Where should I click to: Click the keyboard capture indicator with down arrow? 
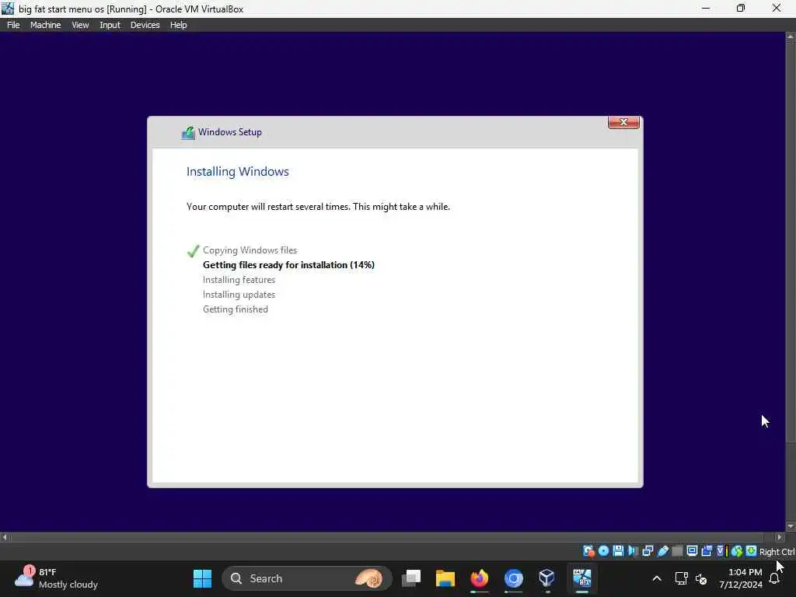[x=752, y=551]
